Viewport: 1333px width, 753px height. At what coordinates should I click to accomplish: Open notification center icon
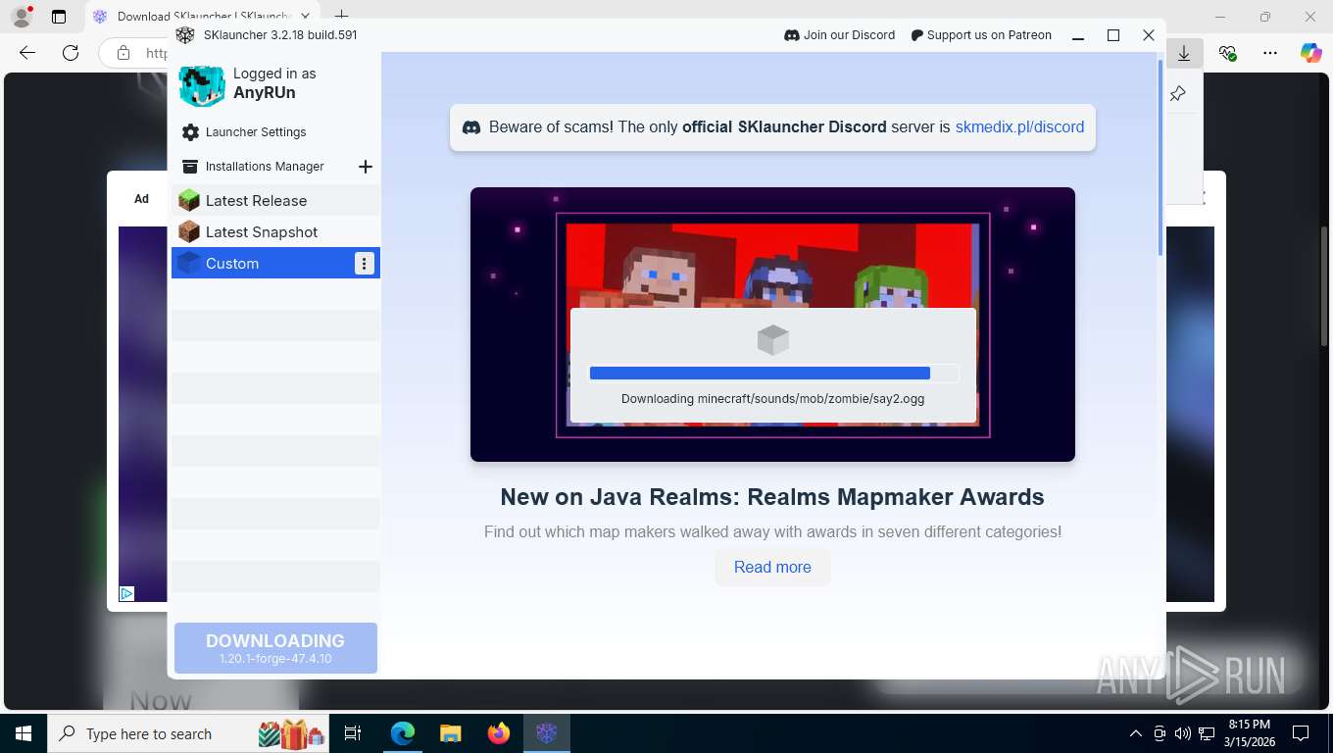pos(1301,733)
